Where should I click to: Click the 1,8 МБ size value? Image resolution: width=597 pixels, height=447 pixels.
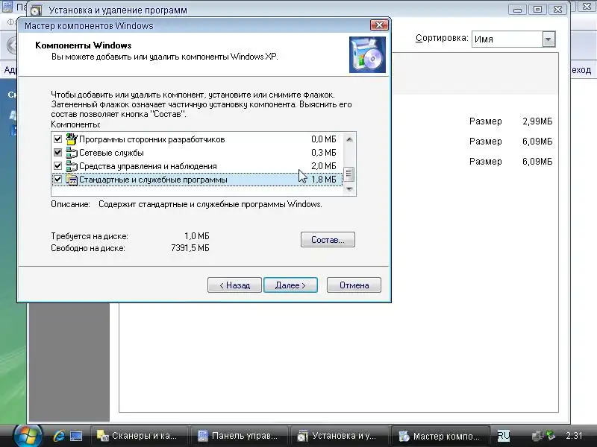pyautogui.click(x=324, y=180)
